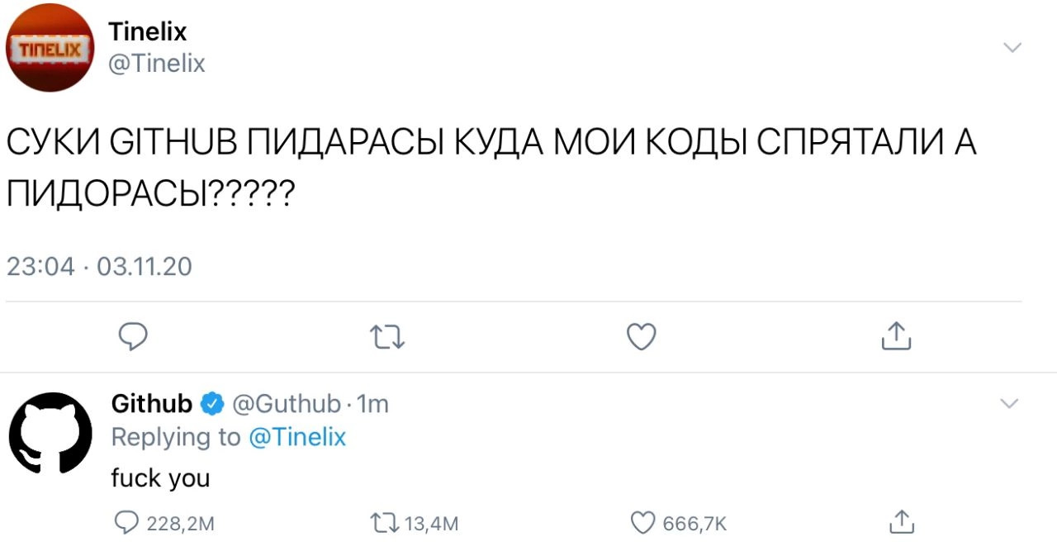Reply to the Tinelix tweet

click(134, 337)
